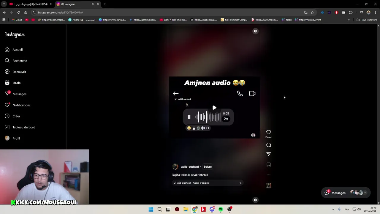Image resolution: width=380 pixels, height=214 pixels.
Task: Open Discord from taskbar
Action: (212, 210)
